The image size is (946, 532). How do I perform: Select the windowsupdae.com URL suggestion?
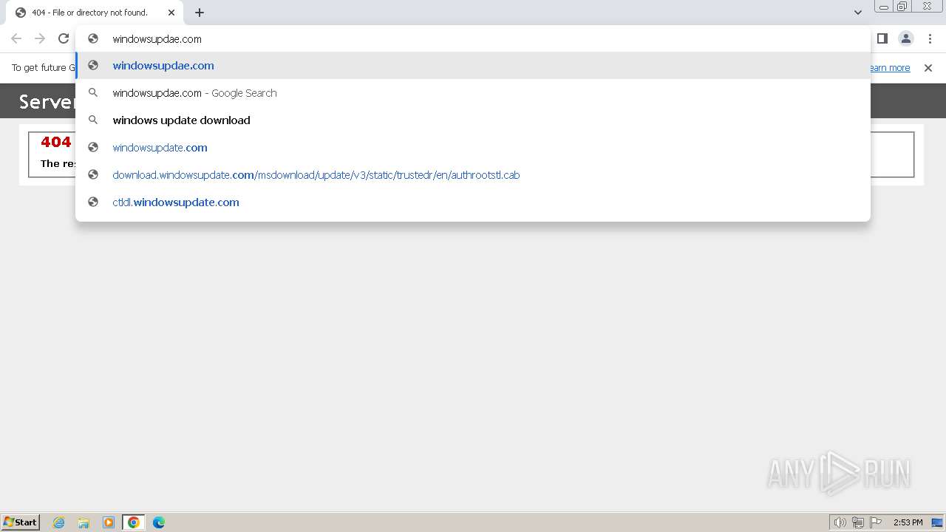pos(473,66)
